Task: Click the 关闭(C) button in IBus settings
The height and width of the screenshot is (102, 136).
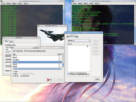Action: [x=97, y=79]
